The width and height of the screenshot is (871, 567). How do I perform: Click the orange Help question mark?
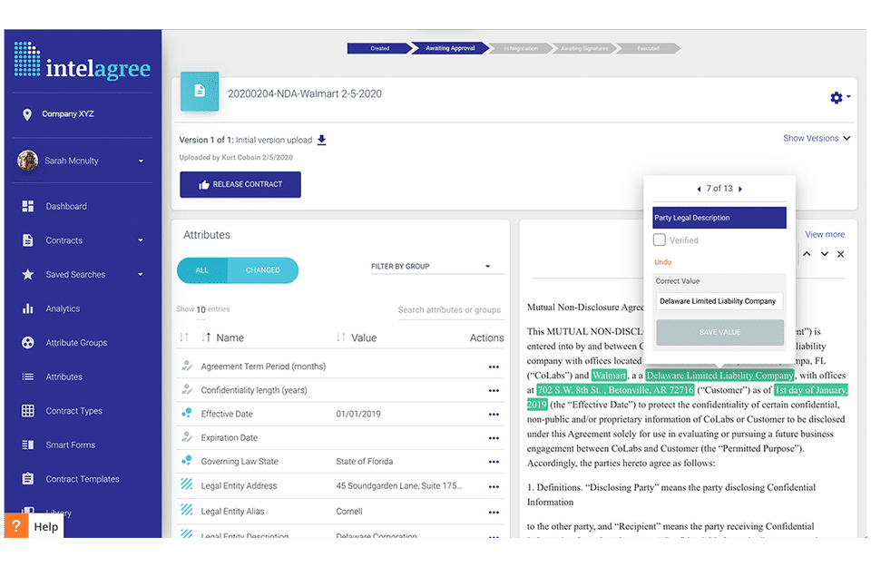tap(16, 525)
